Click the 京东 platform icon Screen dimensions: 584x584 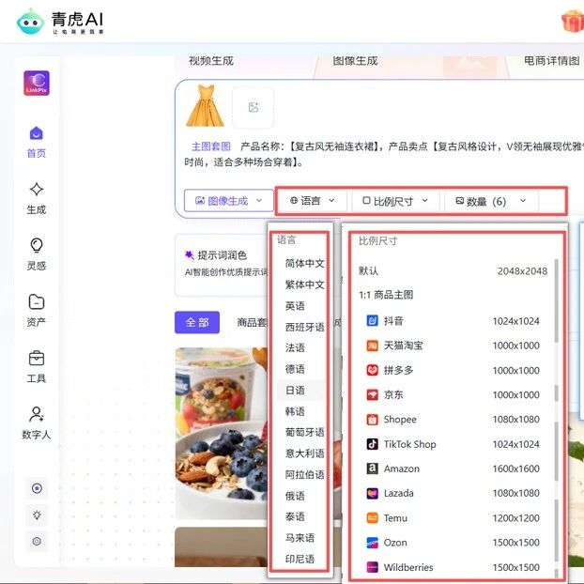click(x=372, y=394)
